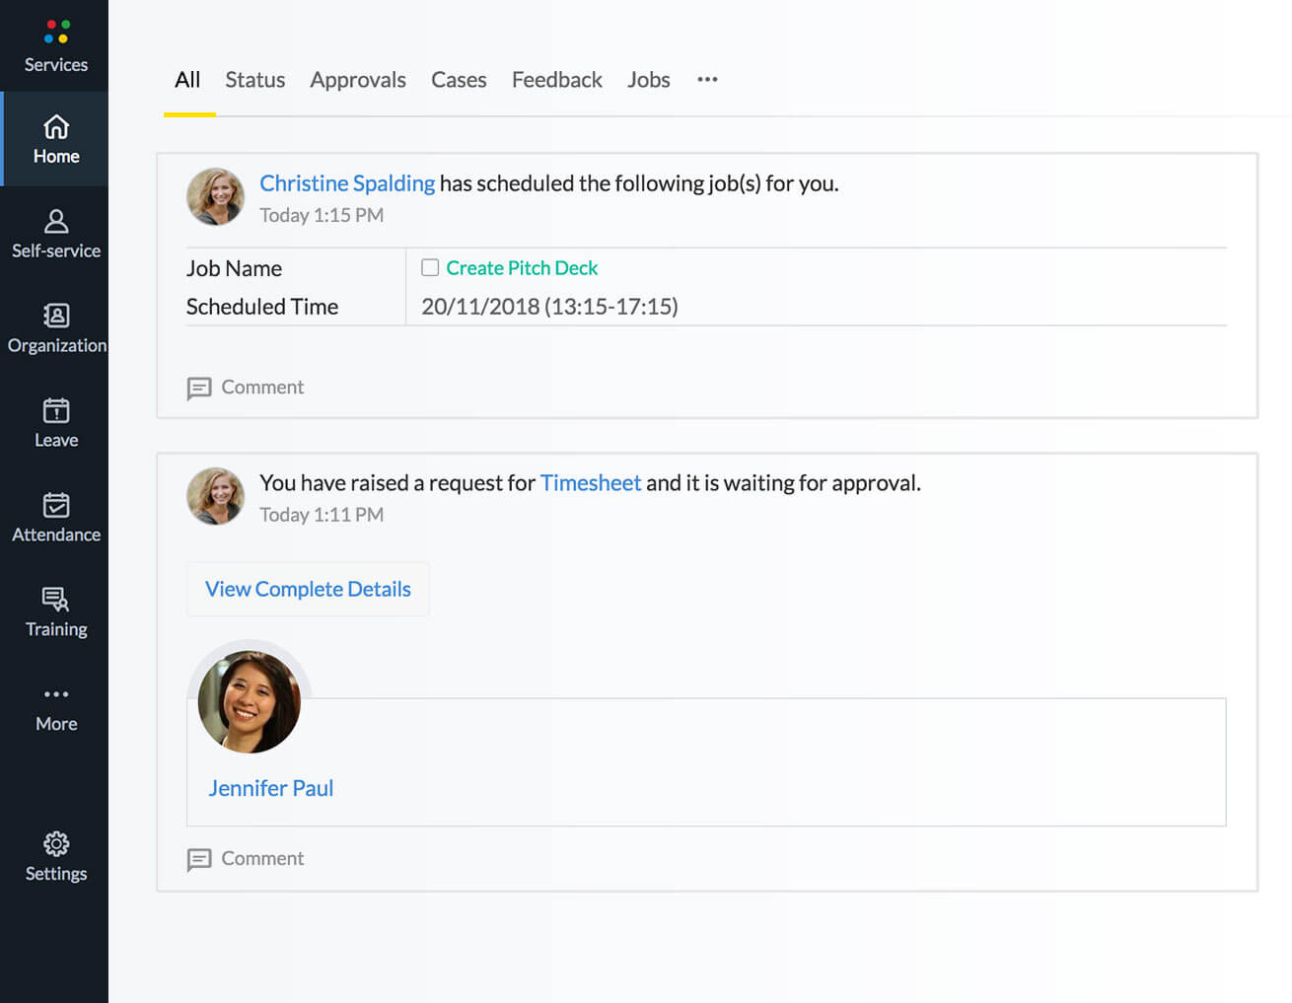The width and height of the screenshot is (1292, 1003).
Task: Click the View Complete Details button
Action: pos(308,589)
